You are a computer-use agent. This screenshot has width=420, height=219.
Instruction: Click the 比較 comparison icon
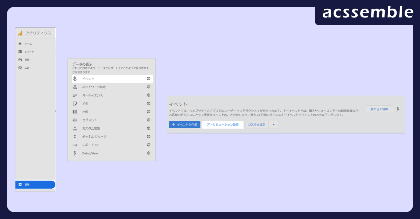(x=75, y=112)
